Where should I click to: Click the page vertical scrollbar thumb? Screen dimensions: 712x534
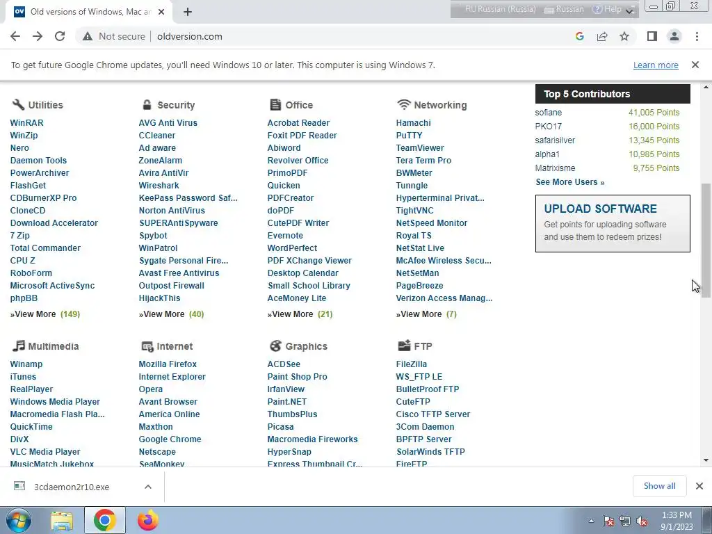click(x=706, y=241)
